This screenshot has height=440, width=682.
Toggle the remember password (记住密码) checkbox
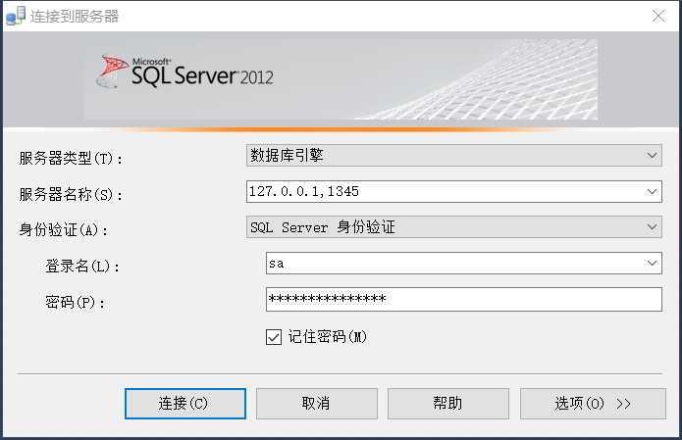click(274, 337)
